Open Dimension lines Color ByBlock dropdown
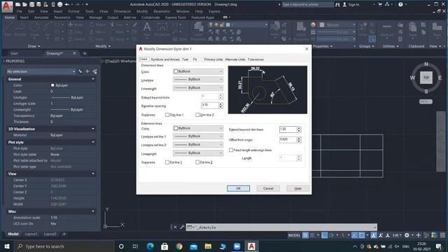This screenshot has width=448, height=252. (x=198, y=71)
